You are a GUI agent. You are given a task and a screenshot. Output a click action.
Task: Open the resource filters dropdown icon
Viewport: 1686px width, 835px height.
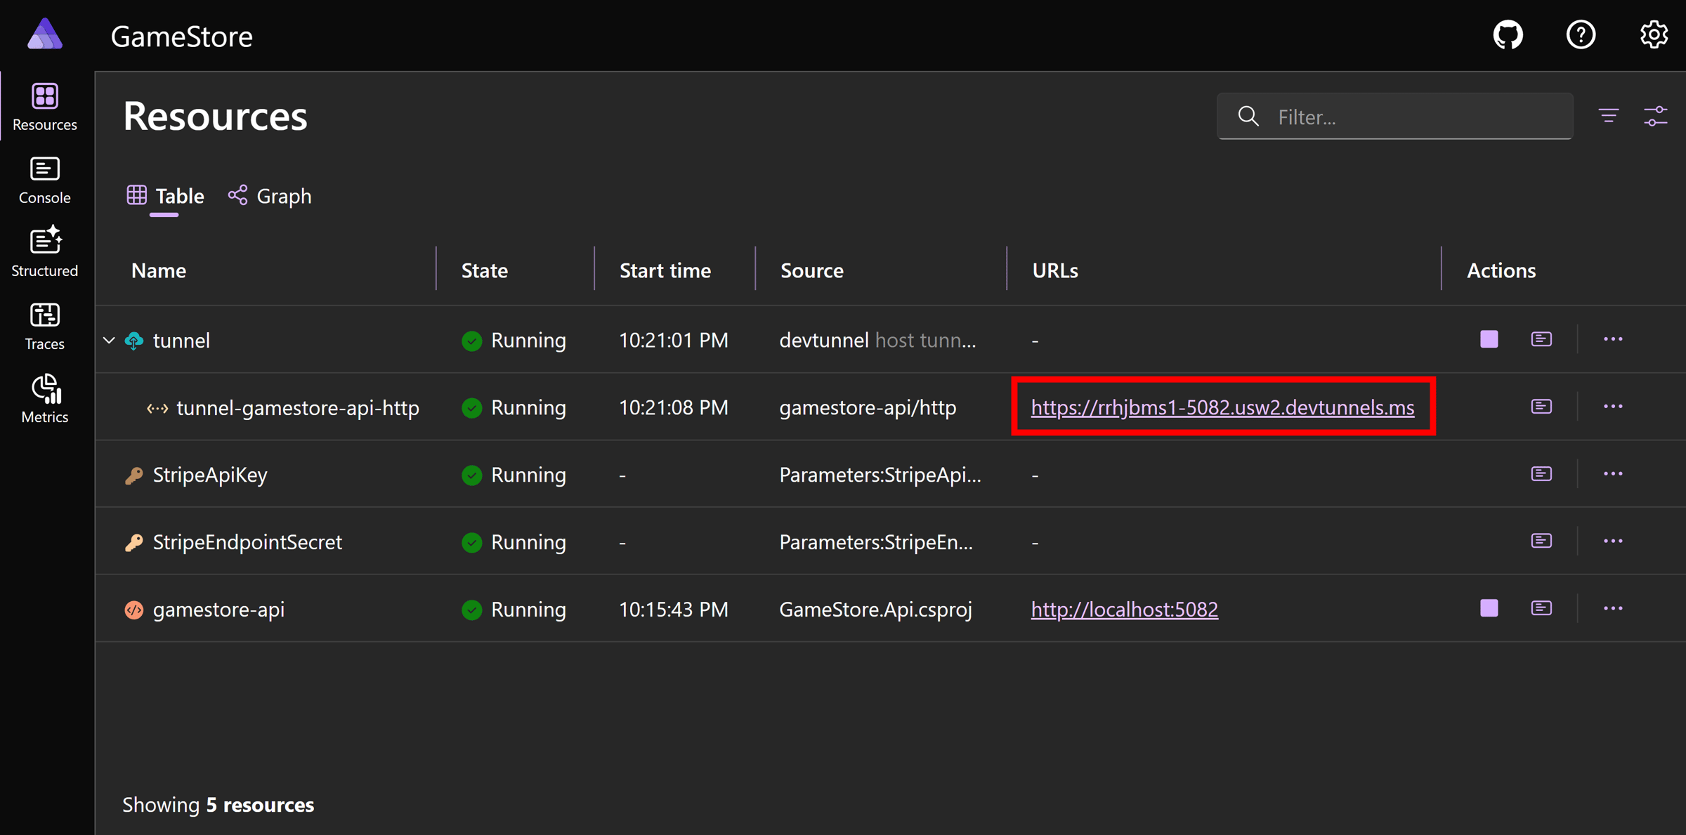pyautogui.click(x=1609, y=116)
